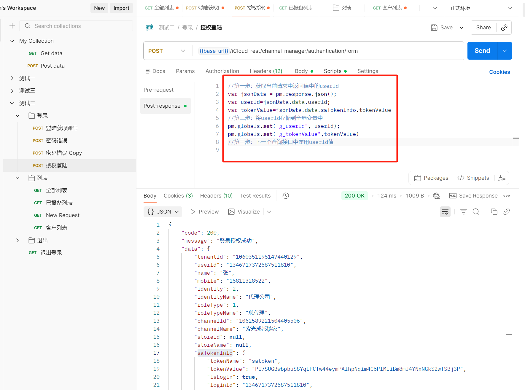This screenshot has height=390, width=525.
Task: Click the Docs icon tab
Action: 155,71
